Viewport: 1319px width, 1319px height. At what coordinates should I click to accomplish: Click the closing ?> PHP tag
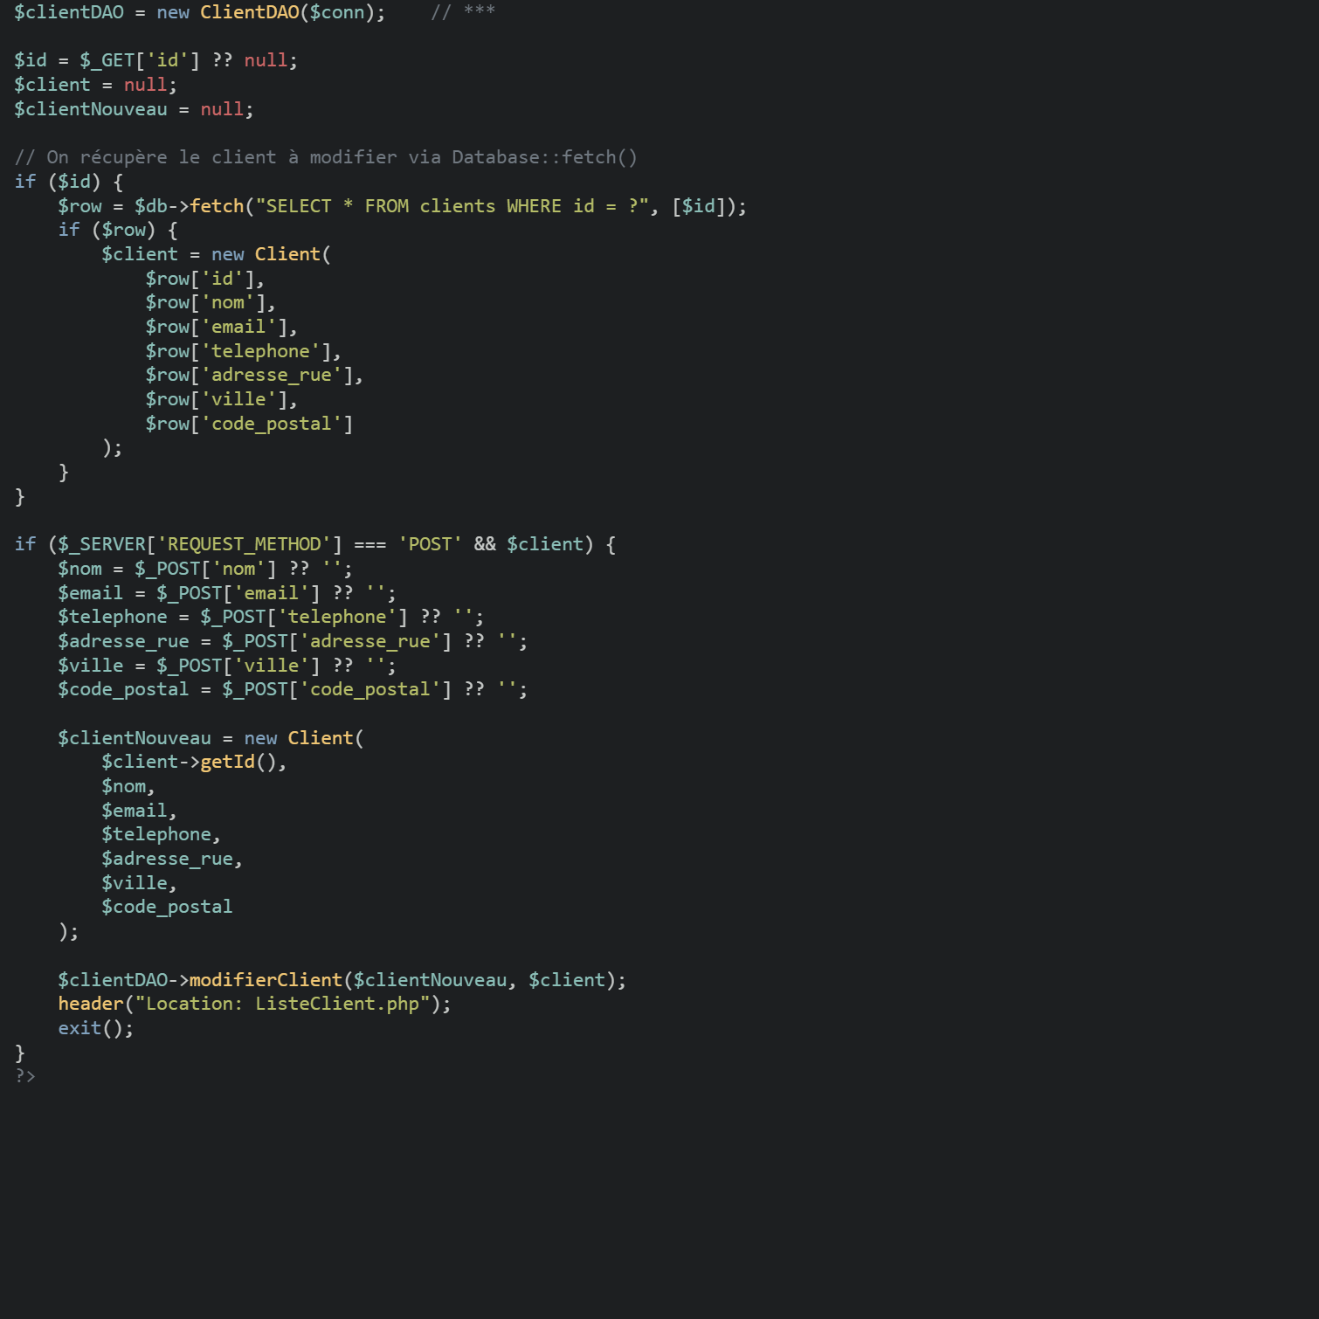(x=25, y=1076)
